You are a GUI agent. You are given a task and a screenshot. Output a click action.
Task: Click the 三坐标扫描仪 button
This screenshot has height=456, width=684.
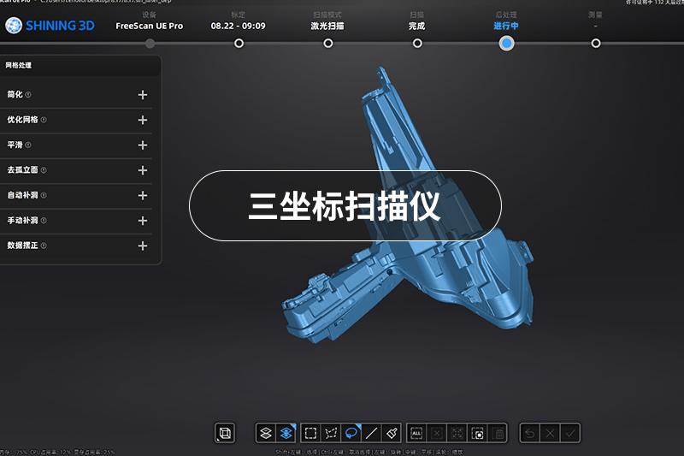345,206
